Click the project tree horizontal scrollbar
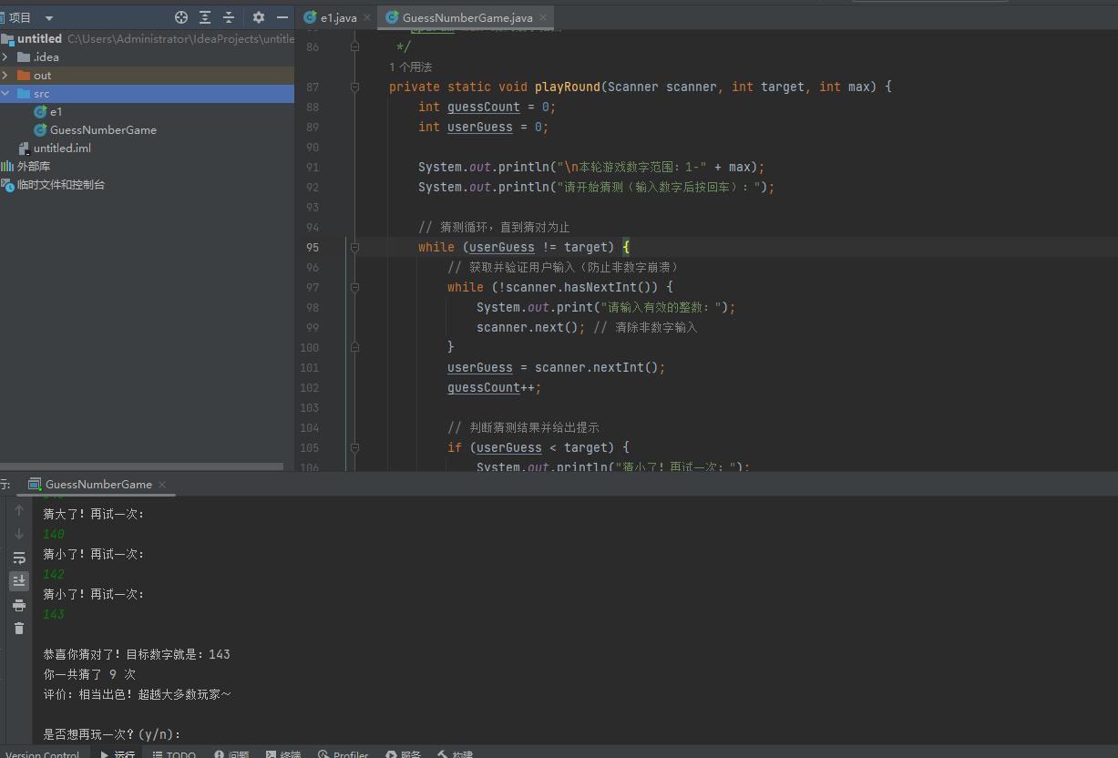 click(x=141, y=466)
